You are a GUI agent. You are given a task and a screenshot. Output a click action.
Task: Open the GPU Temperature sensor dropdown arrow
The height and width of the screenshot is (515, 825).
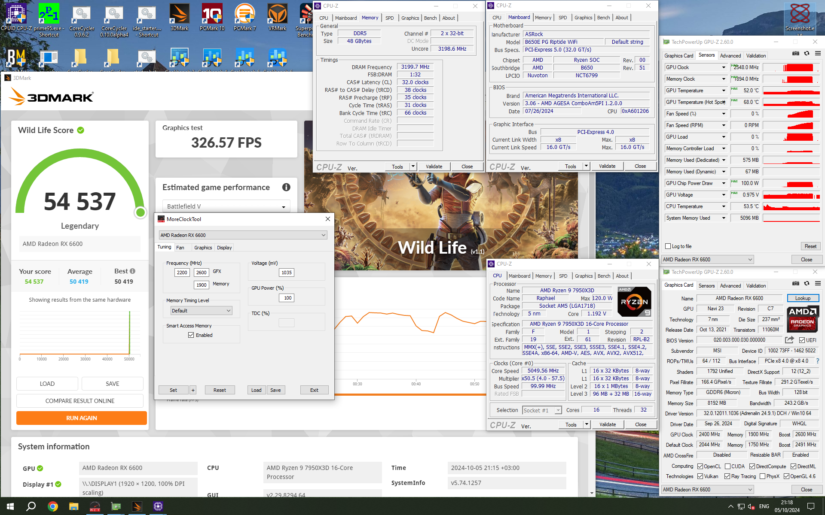(x=724, y=91)
